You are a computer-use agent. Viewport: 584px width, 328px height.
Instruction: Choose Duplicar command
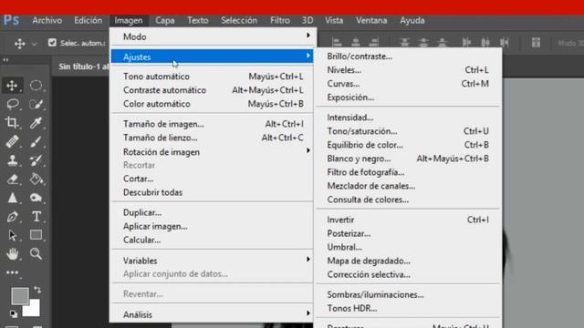click(x=213, y=212)
